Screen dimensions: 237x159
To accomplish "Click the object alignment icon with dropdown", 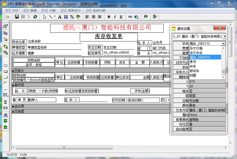I will coord(6,95).
